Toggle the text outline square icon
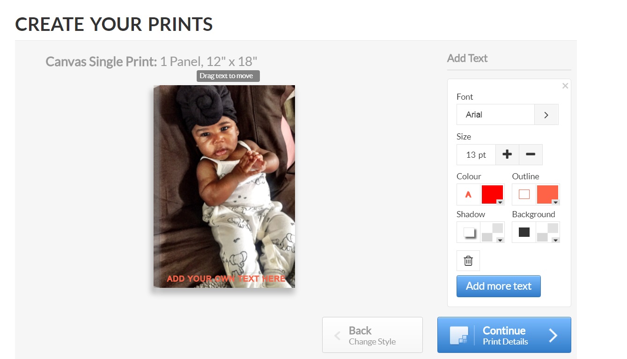The image size is (627, 359). [524, 195]
